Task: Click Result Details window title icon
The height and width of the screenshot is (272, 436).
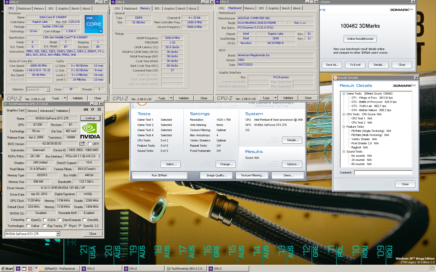Action: point(335,78)
